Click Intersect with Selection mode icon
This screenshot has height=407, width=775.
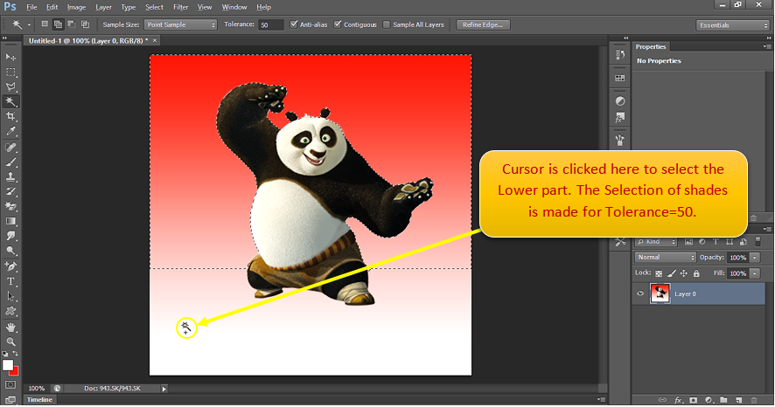pos(85,24)
